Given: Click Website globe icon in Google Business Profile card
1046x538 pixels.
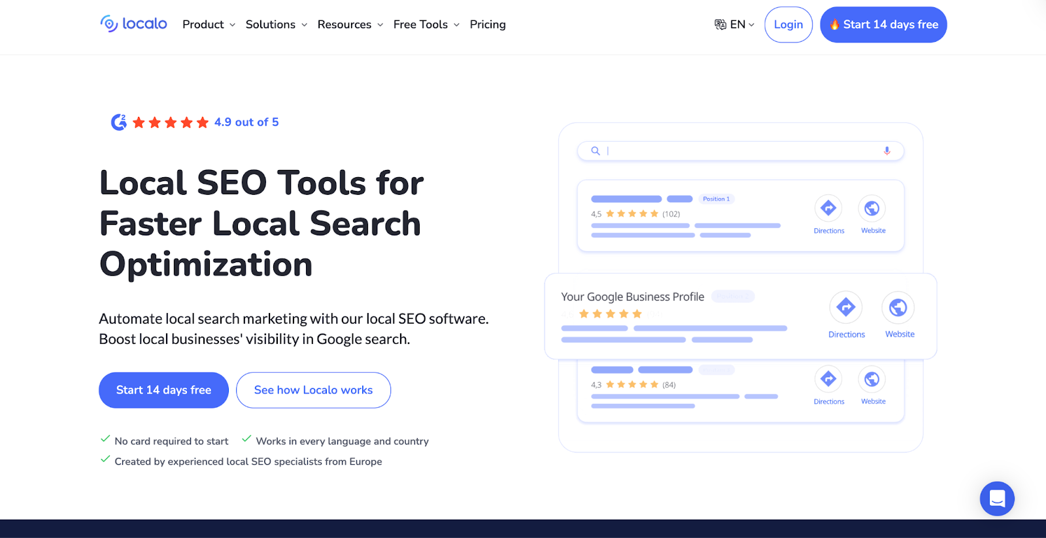Looking at the screenshot, I should coord(898,307).
